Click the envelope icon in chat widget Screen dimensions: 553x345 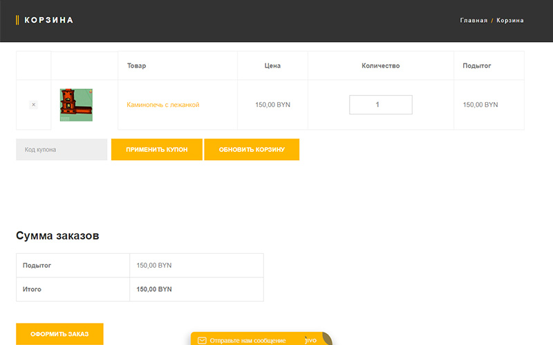click(x=202, y=340)
